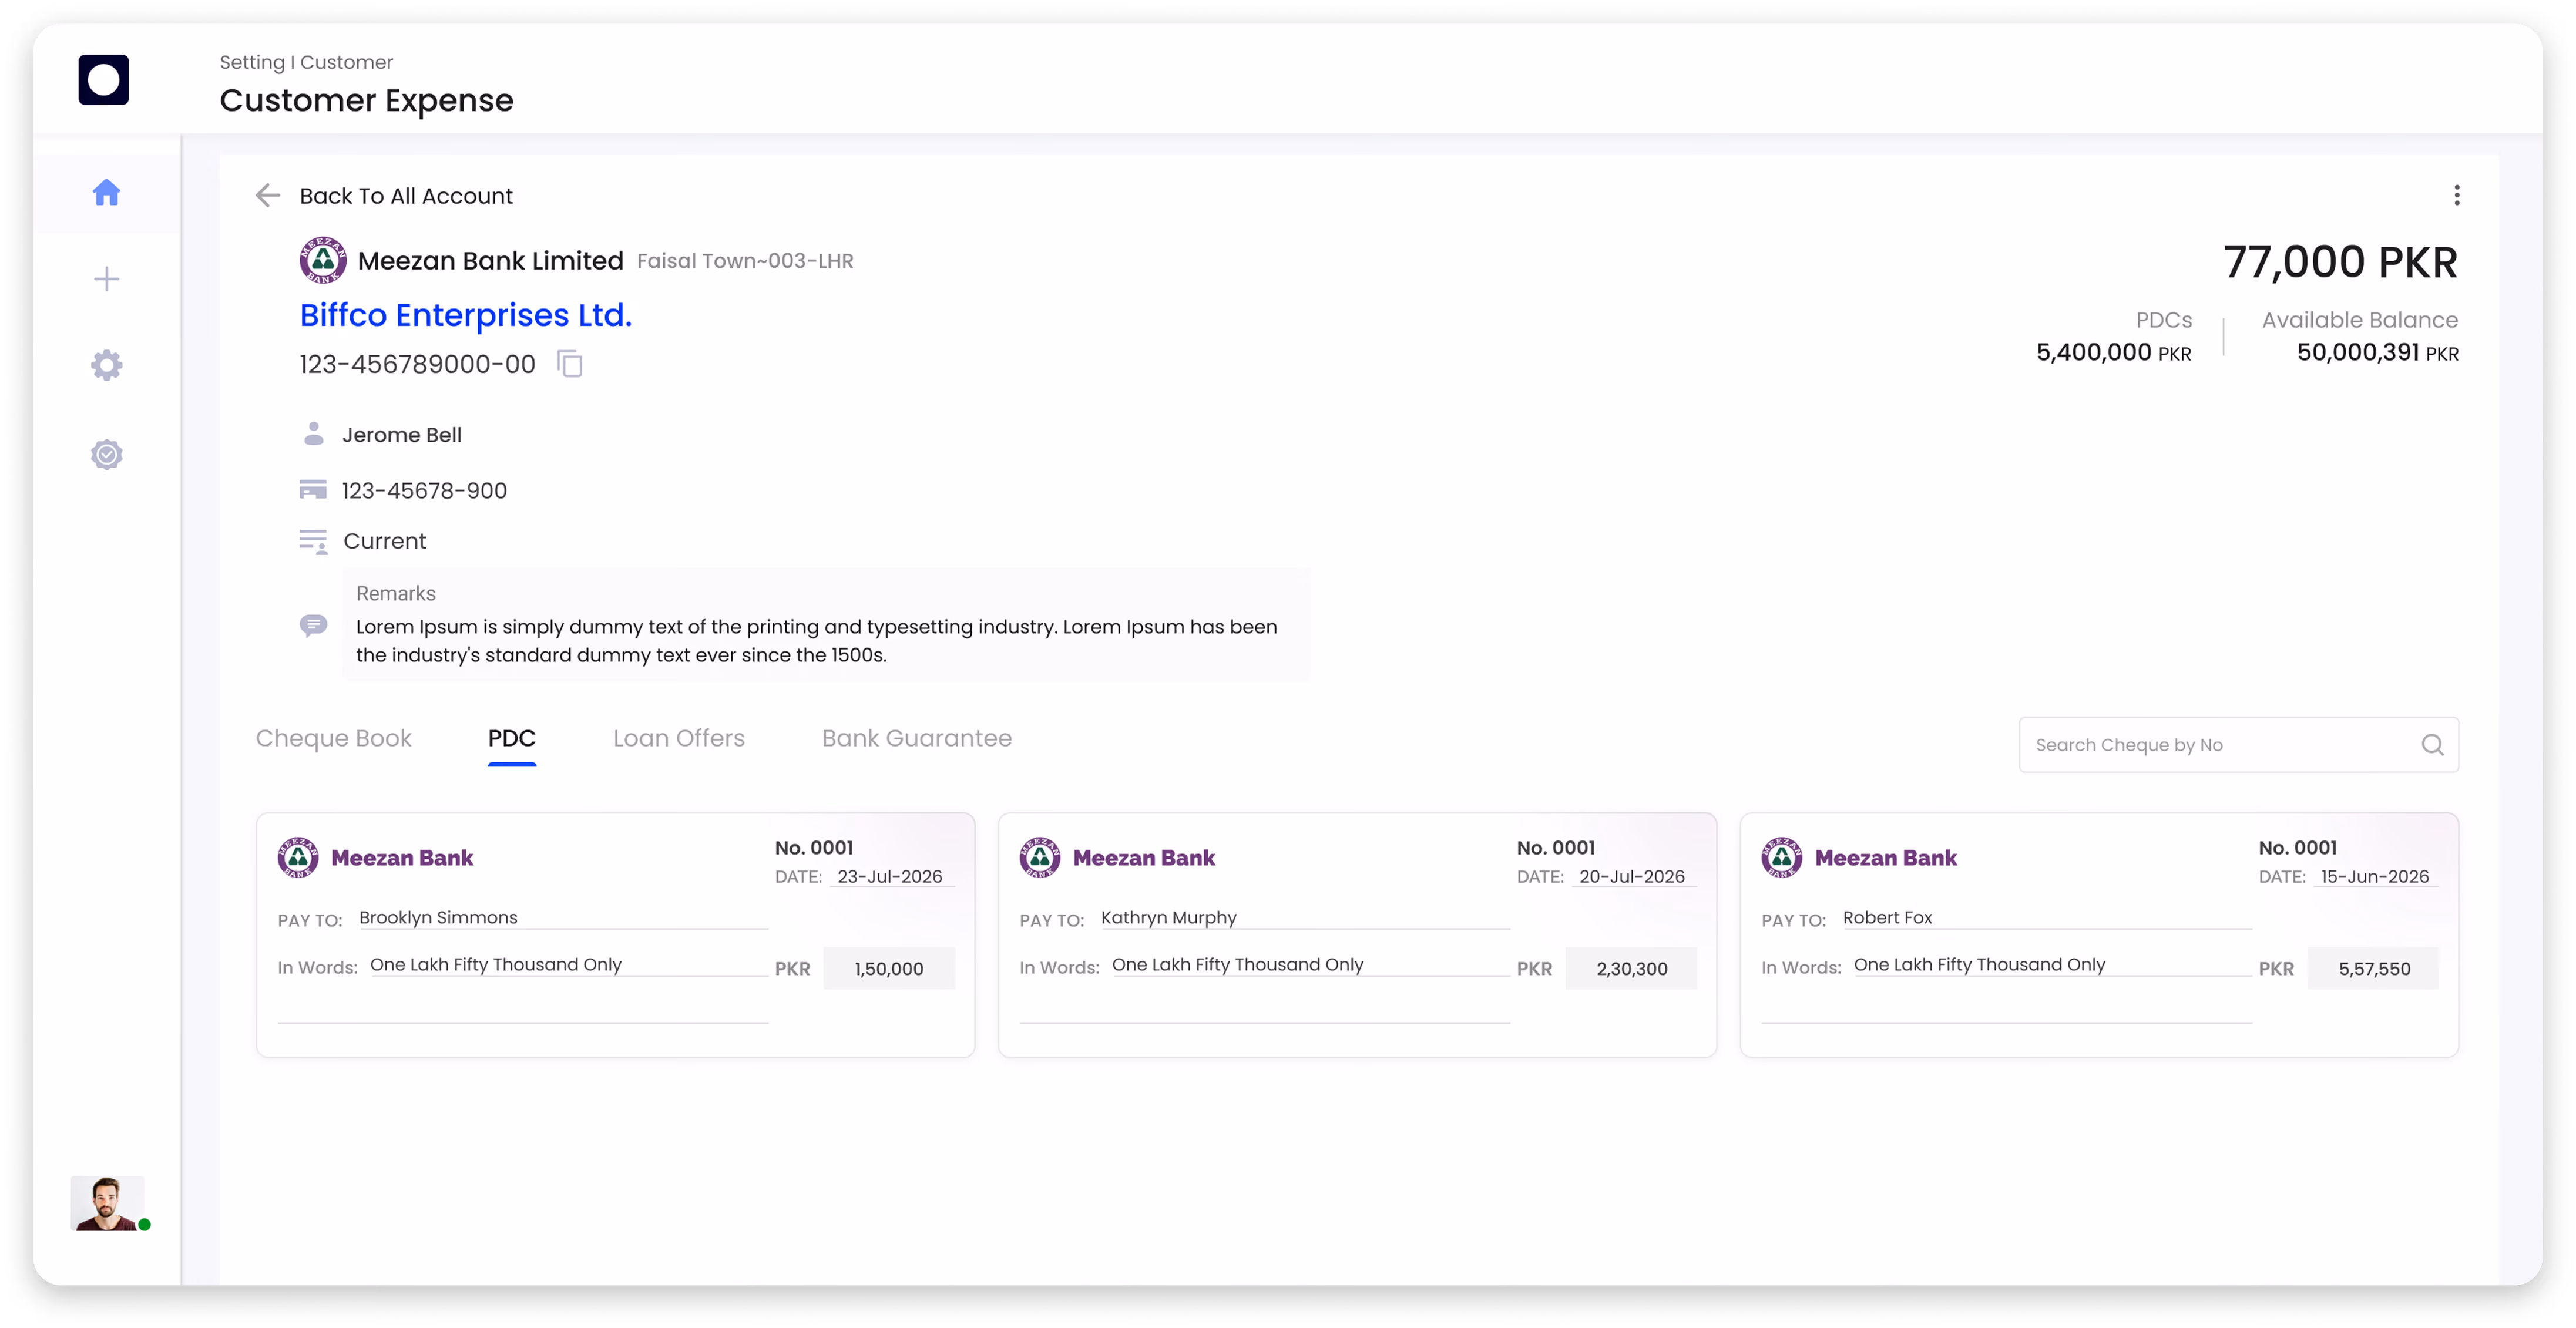
Task: Select the PDC tab
Action: pyautogui.click(x=512, y=738)
